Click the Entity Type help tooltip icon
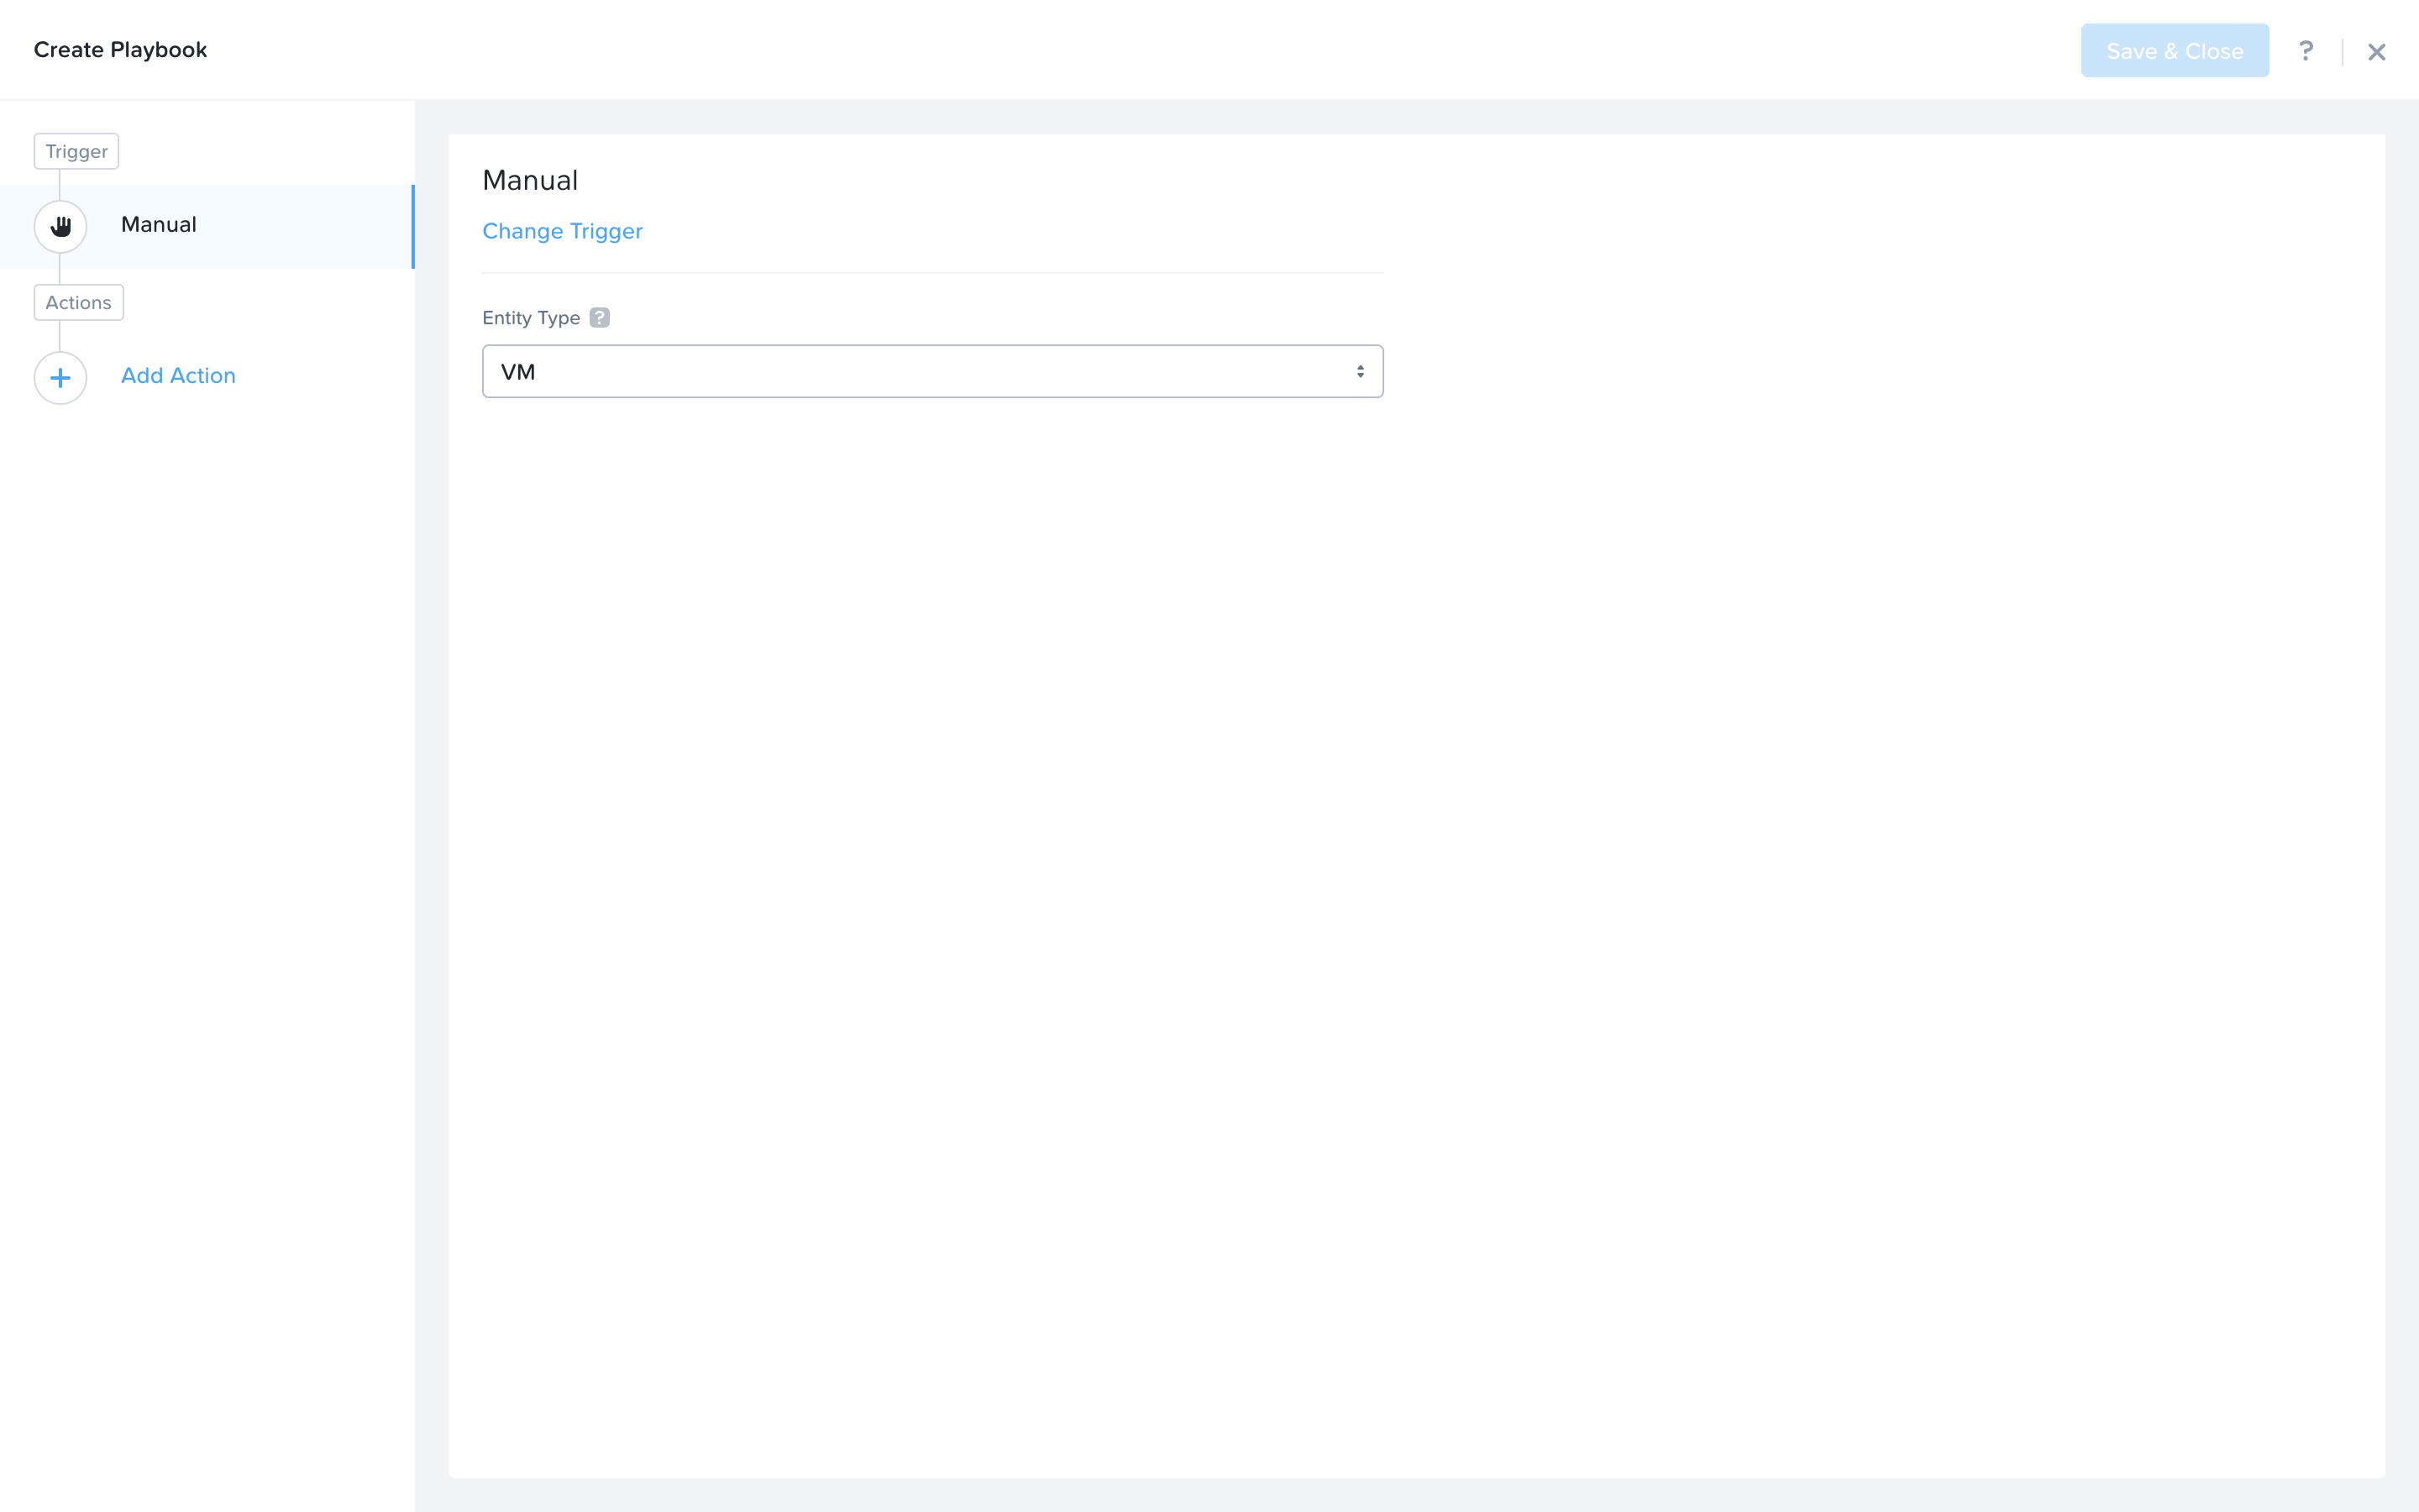The image size is (2419, 1512). tap(600, 318)
